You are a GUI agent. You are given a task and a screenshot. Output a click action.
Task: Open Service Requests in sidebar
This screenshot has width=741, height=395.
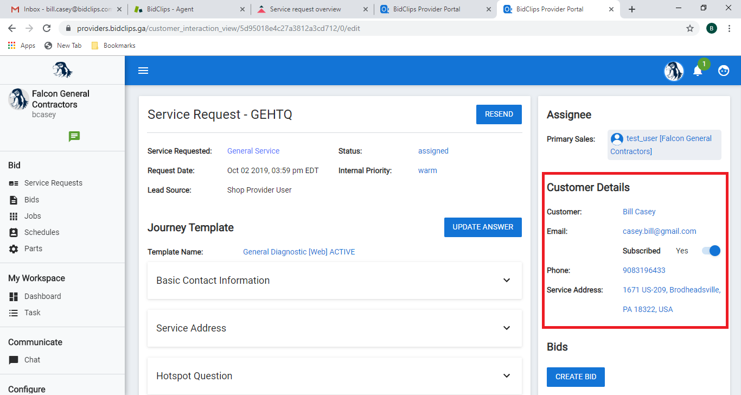53,183
